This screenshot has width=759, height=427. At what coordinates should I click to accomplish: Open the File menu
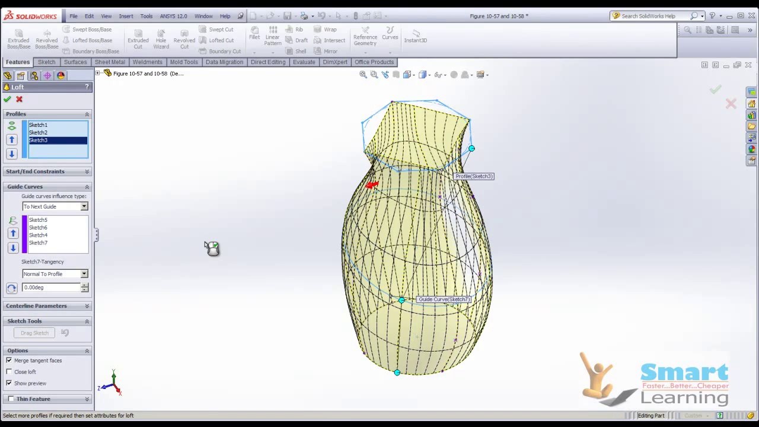click(x=74, y=16)
